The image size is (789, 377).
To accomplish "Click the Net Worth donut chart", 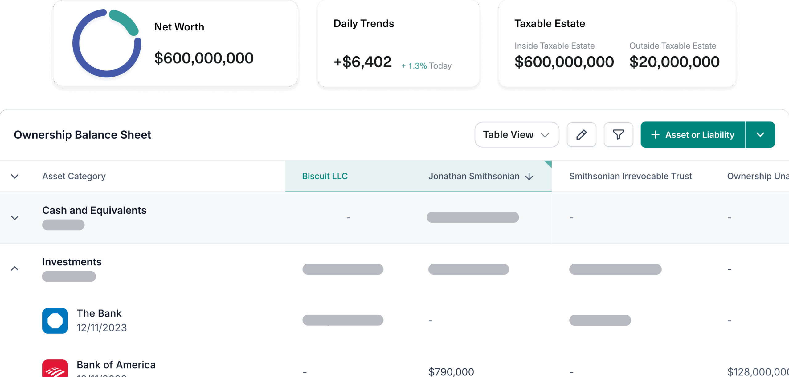I will 107,43.
